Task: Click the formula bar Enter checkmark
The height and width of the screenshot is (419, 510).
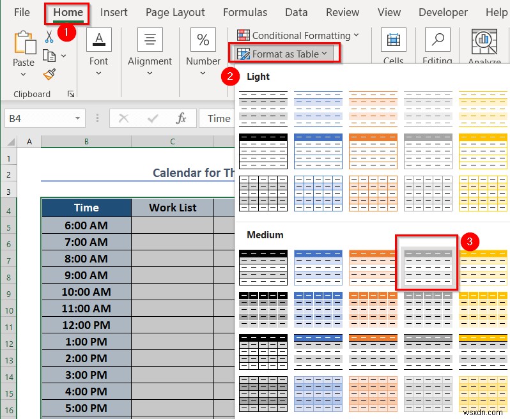Action: pos(153,118)
